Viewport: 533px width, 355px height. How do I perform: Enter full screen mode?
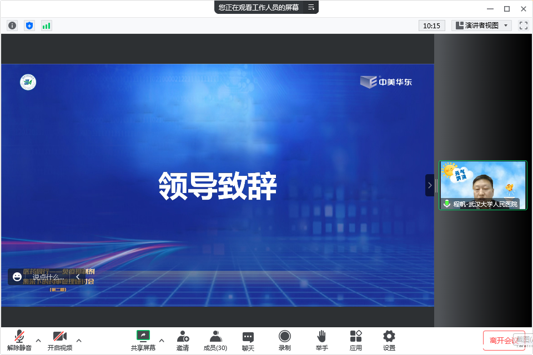pyautogui.click(x=523, y=26)
